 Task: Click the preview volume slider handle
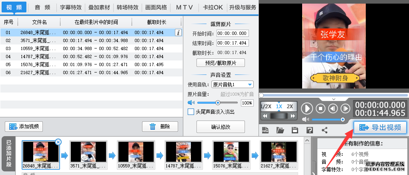343,120
